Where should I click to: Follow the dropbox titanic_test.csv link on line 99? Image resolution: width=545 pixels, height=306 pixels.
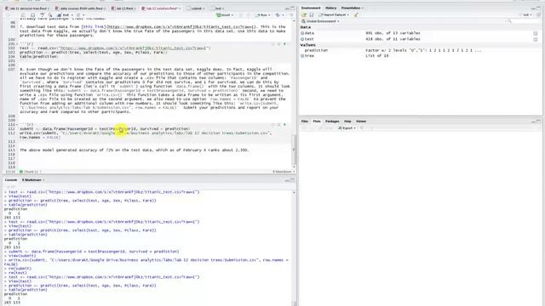pos(181,26)
